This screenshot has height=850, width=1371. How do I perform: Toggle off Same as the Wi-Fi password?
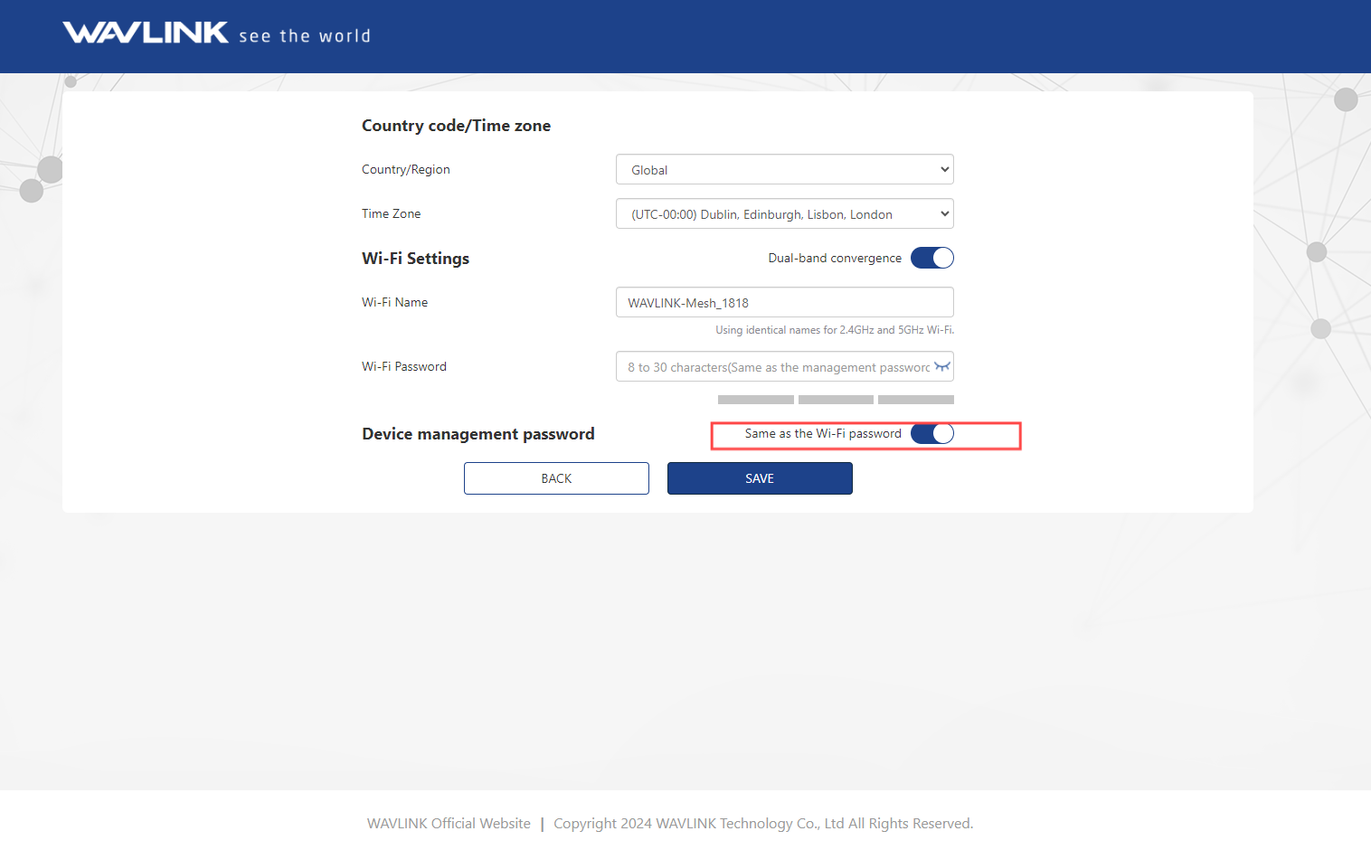(931, 434)
